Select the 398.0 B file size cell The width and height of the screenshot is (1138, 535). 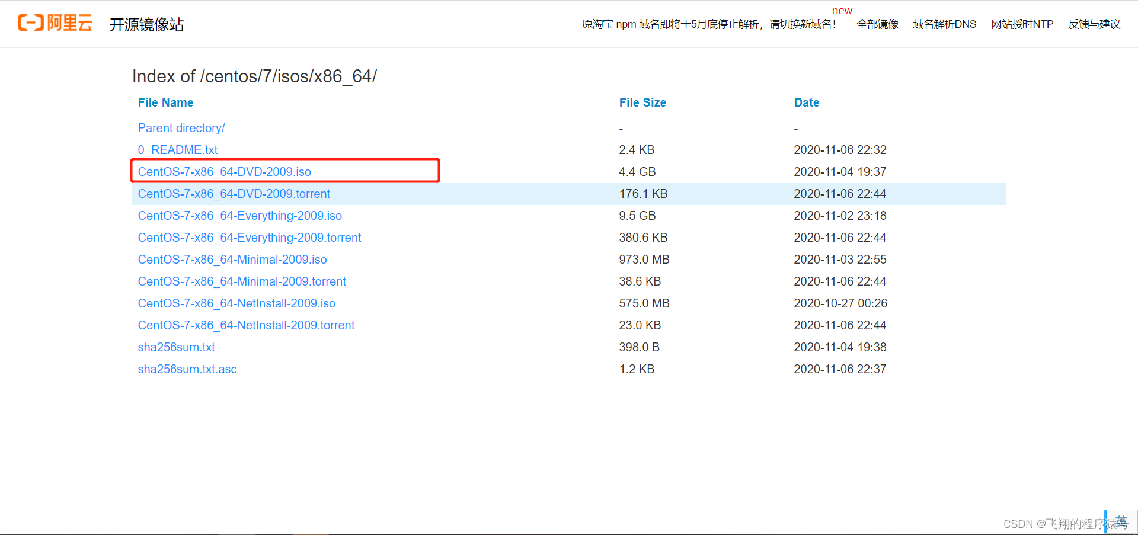(640, 347)
